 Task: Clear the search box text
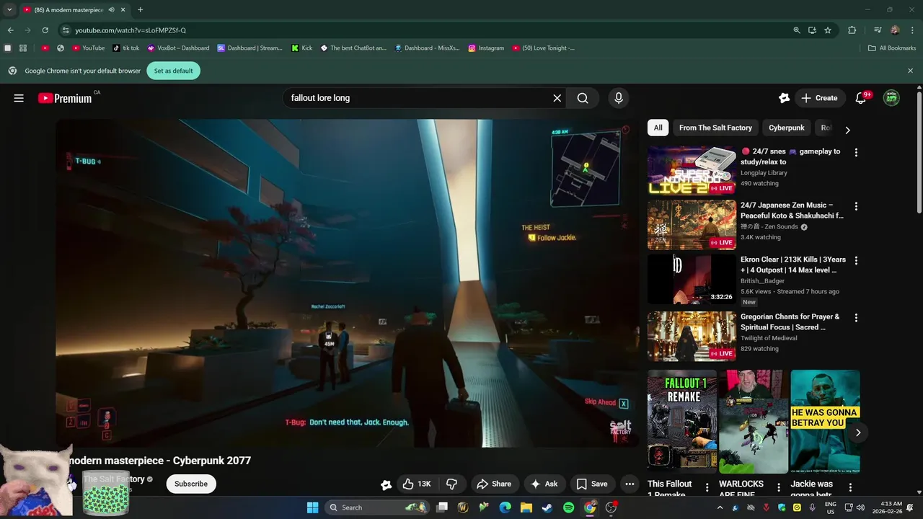[x=557, y=98]
